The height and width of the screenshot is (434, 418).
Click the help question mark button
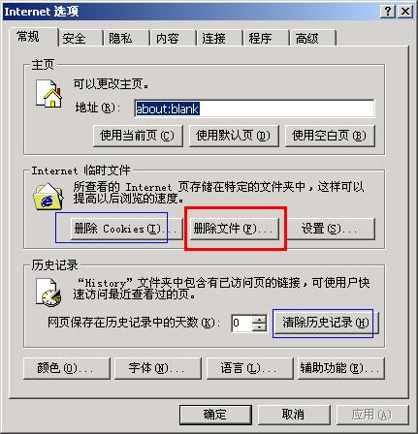pyautogui.click(x=387, y=12)
